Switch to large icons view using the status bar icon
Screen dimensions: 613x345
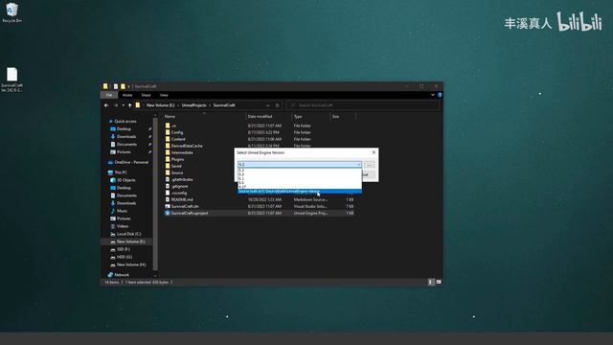(439, 282)
